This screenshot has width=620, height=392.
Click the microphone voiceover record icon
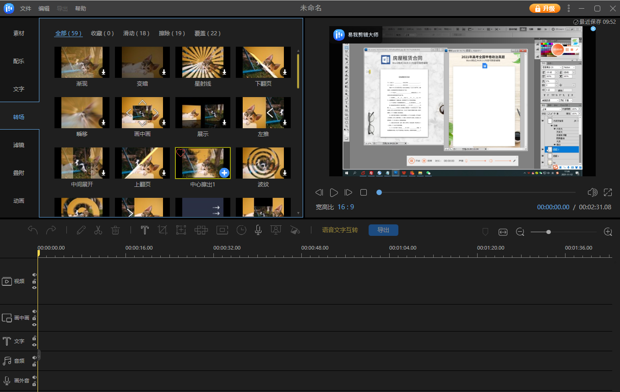point(258,230)
